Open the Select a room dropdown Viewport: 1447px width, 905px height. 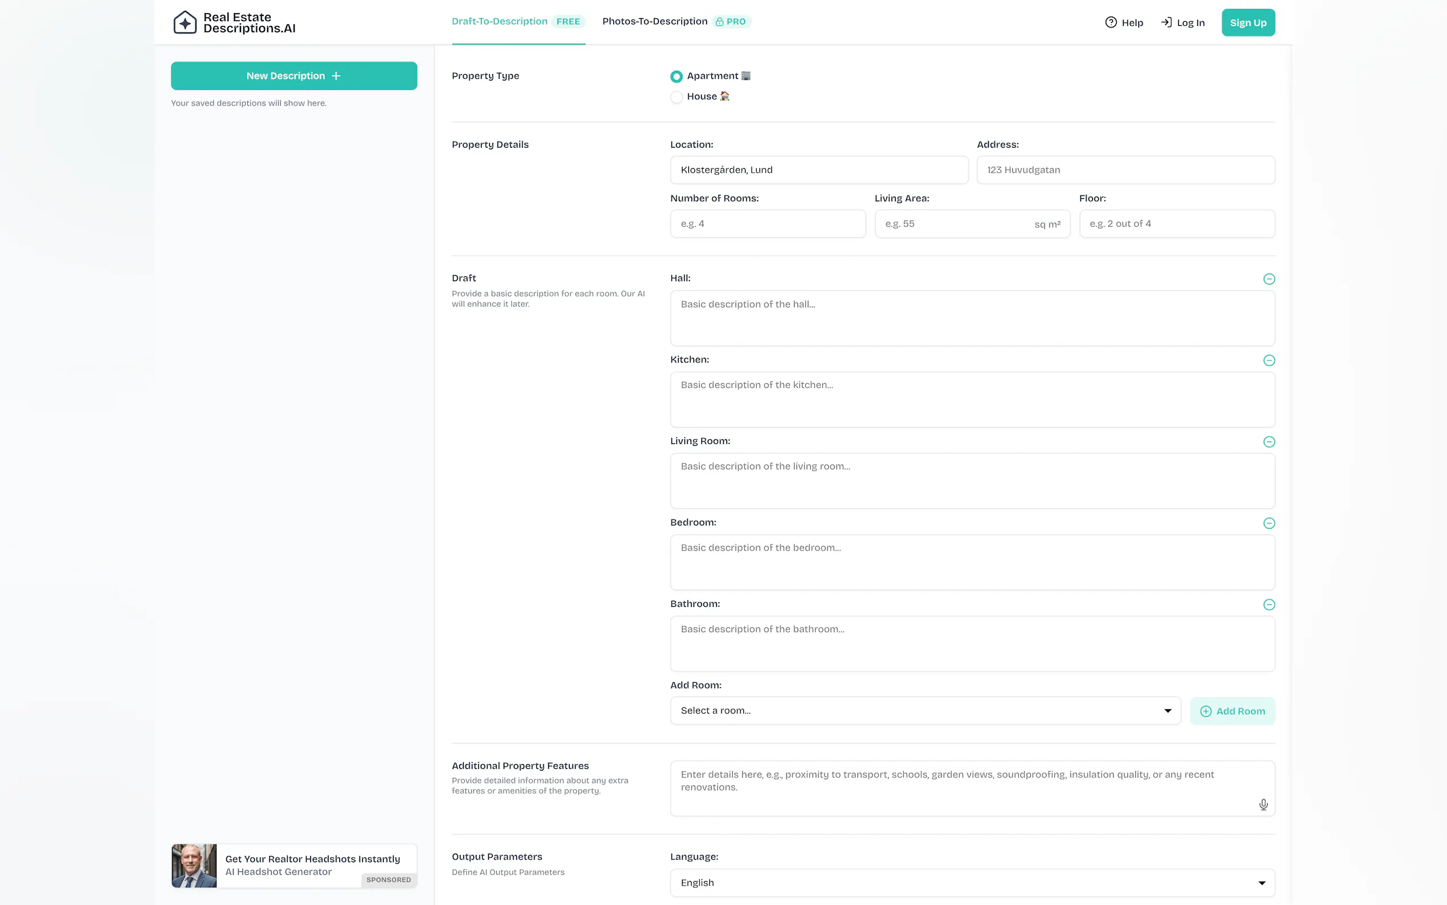[925, 711]
